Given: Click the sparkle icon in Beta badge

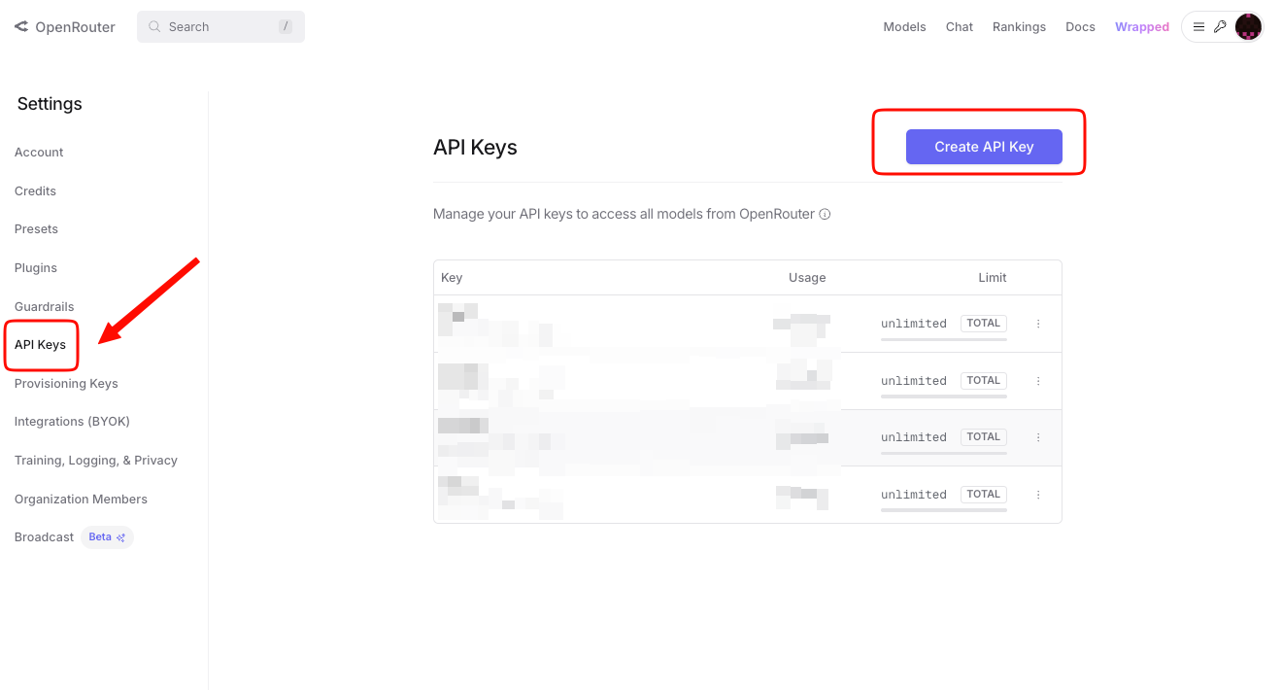Looking at the screenshot, I should [x=121, y=537].
